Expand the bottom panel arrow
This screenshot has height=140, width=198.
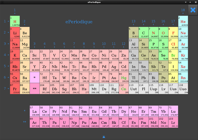point(104,137)
